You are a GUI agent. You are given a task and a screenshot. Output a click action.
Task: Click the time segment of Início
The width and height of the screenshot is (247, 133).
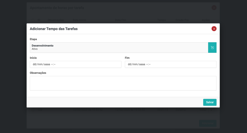[53, 64]
